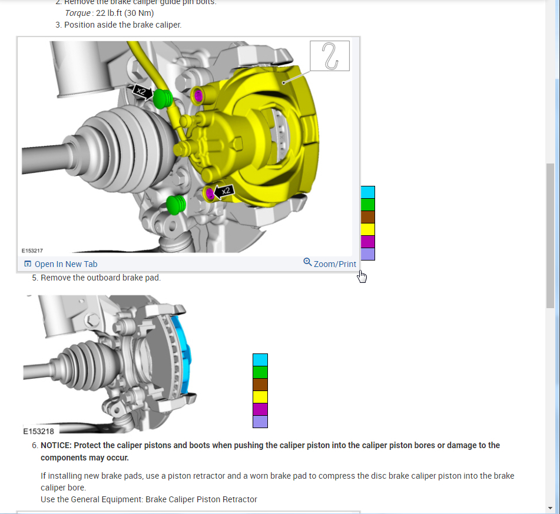Click the text 'Remove the outboard brake pad.'
The image size is (560, 514).
pyautogui.click(x=101, y=278)
